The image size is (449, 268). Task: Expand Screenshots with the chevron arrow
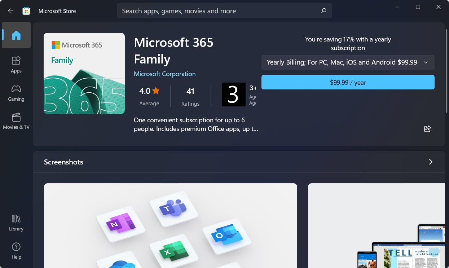pos(430,162)
